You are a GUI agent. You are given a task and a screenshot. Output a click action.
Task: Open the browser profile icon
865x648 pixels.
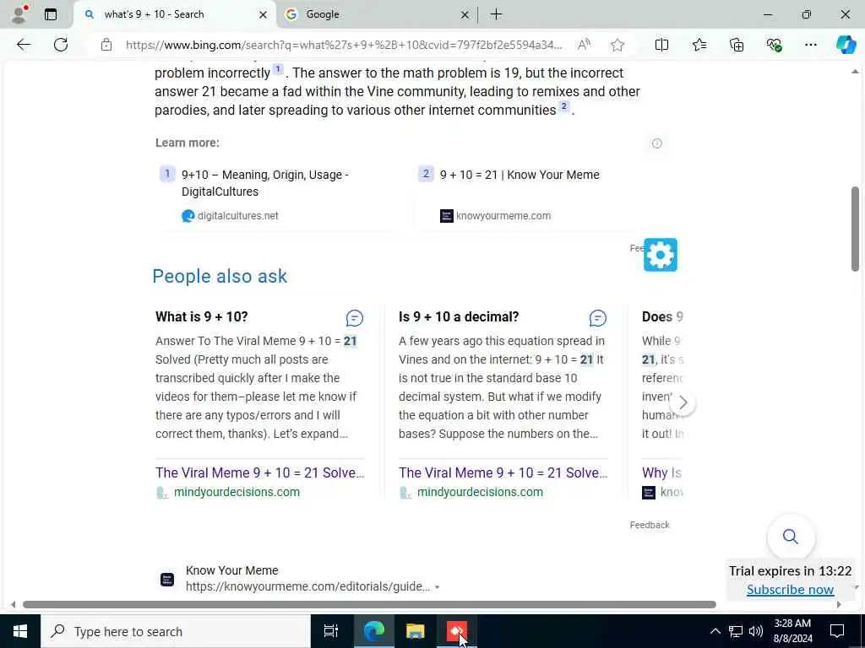(19, 14)
